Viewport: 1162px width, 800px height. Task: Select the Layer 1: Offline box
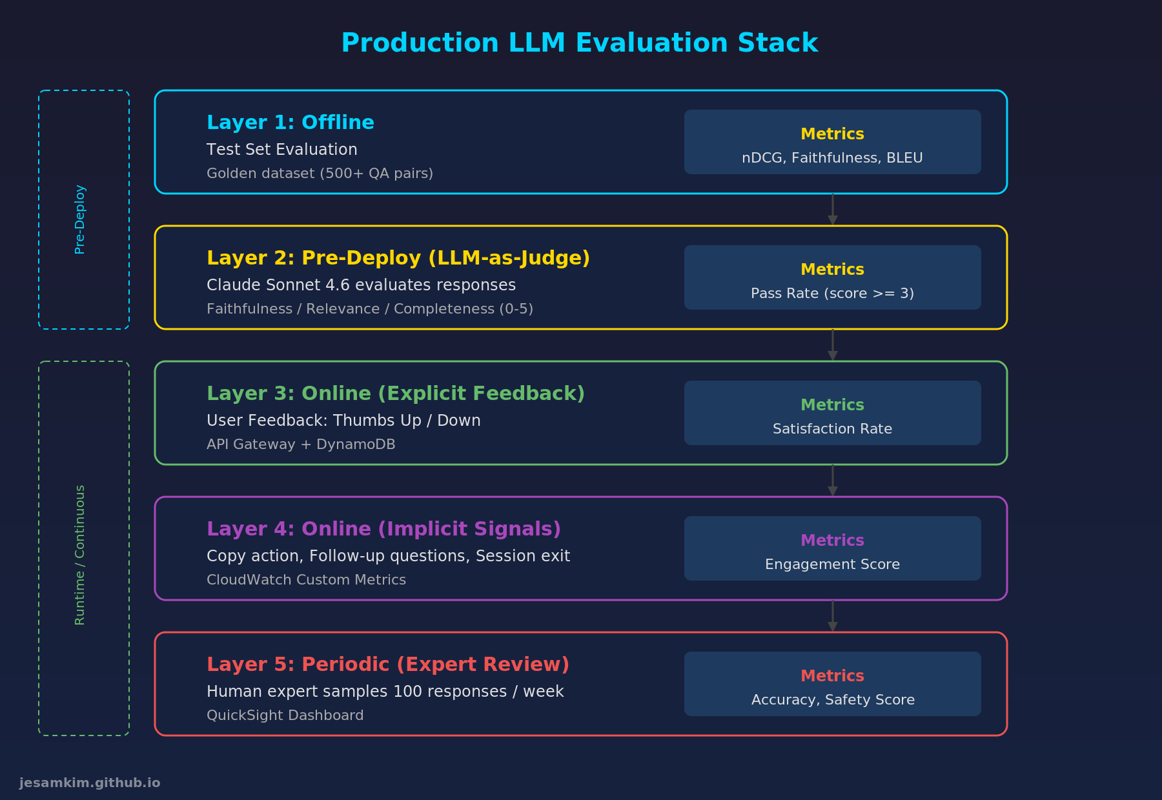coord(581,142)
